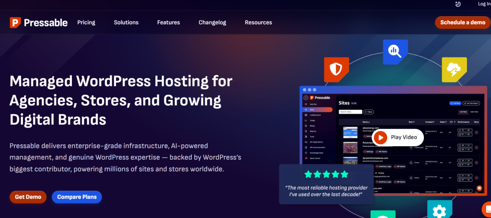Click the five-star rating in testimonial card
The image size is (491, 218).
(x=326, y=174)
